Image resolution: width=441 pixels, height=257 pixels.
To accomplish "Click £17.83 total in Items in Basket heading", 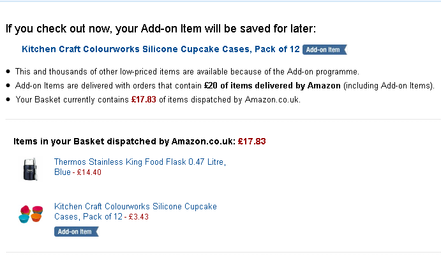I will 251,141.
